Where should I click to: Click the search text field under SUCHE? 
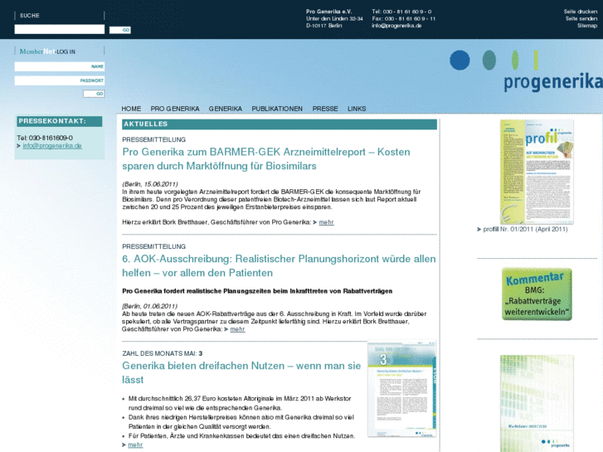pyautogui.click(x=59, y=29)
